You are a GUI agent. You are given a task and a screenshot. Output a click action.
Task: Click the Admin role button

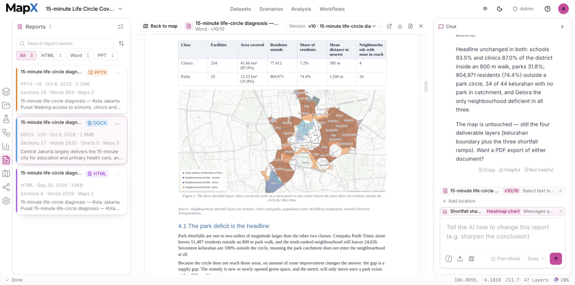(x=523, y=9)
